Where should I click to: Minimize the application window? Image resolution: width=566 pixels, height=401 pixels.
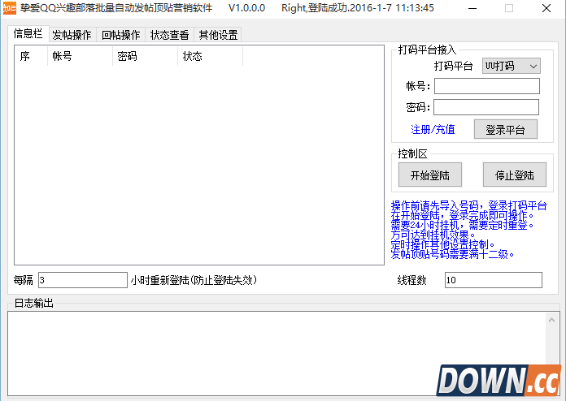(x=472, y=8)
